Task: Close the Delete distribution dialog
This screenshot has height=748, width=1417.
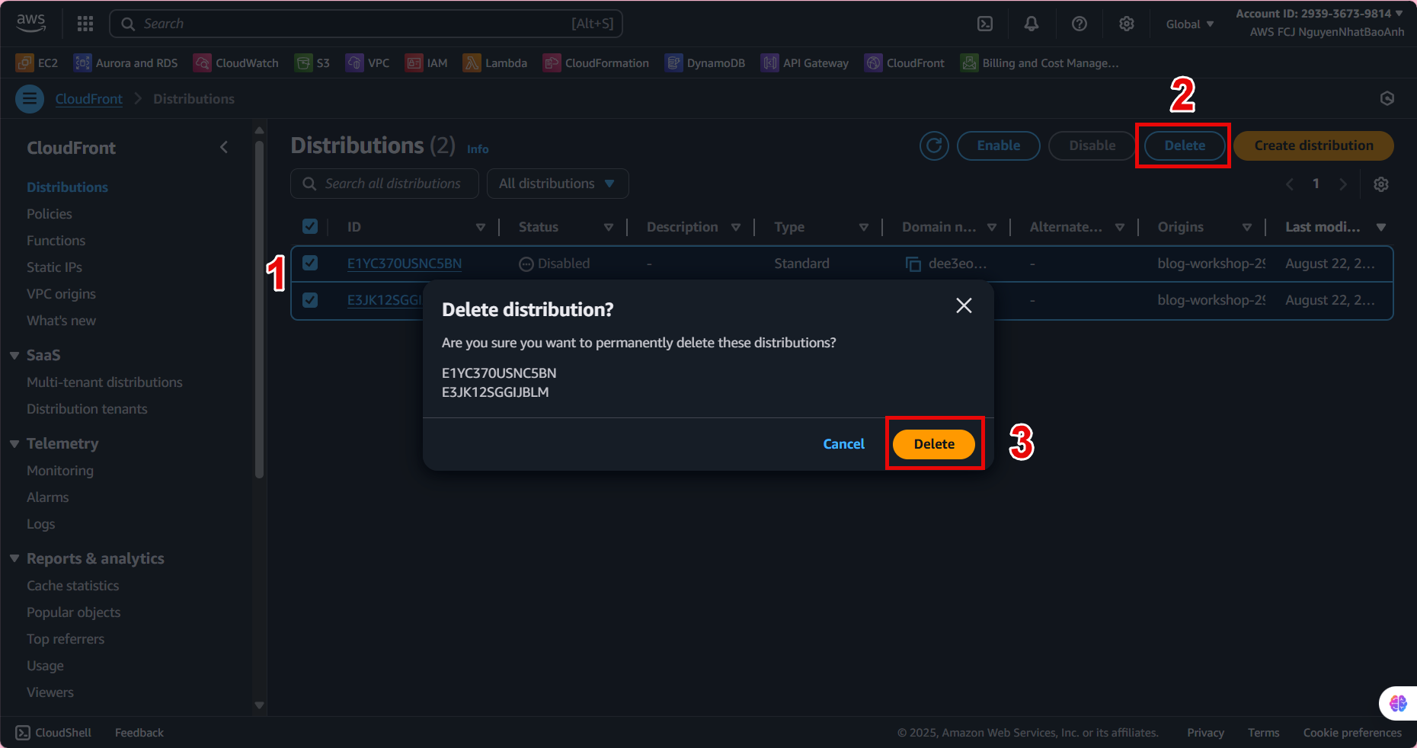Action: pos(964,305)
